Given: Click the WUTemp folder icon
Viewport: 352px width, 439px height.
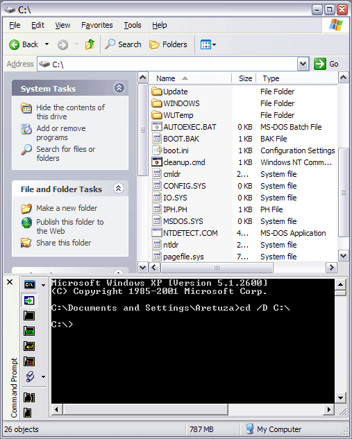Looking at the screenshot, I should click(x=157, y=115).
